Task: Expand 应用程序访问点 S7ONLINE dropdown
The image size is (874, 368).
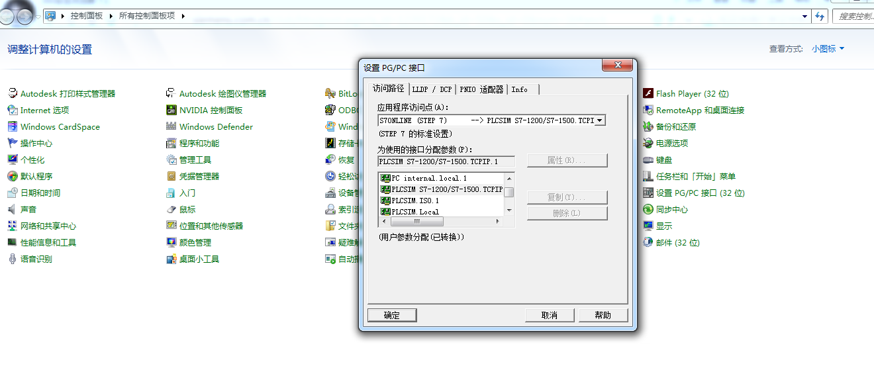Action: click(x=600, y=120)
